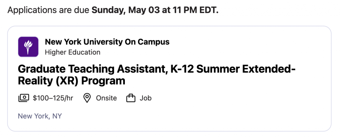This screenshot has height=137, width=340.
Task: Click K-12 Summer Extended- in job title
Action: (232, 69)
